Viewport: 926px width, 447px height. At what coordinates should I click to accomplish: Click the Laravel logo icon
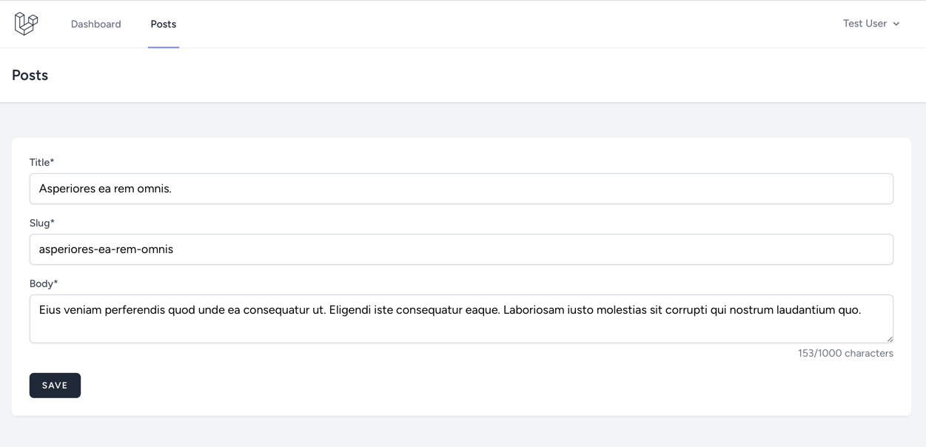[26, 24]
